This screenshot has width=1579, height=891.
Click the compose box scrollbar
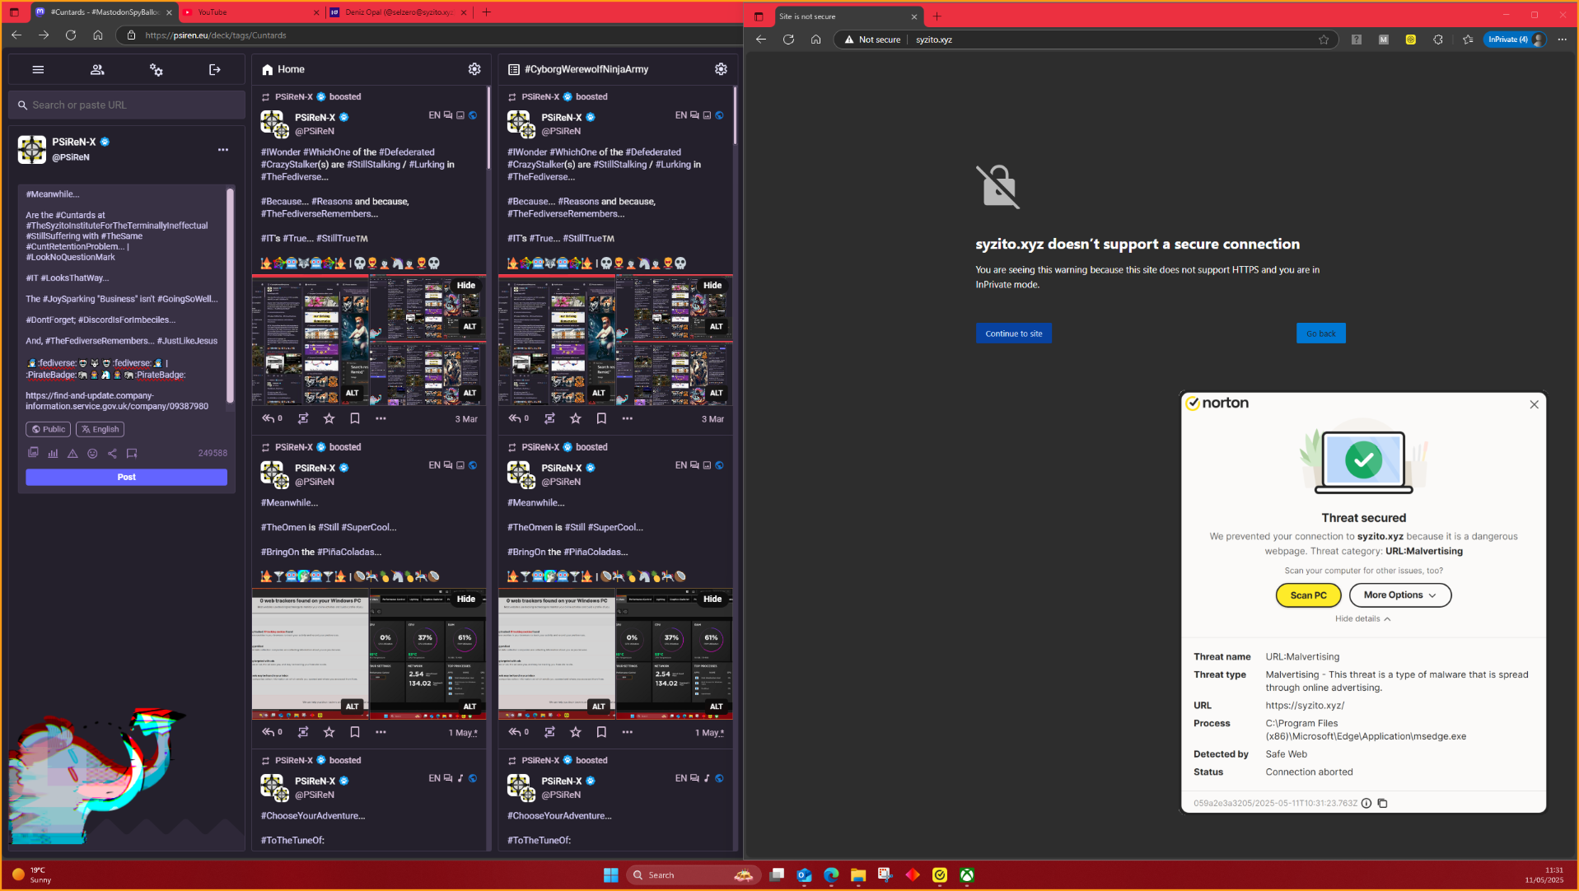[230, 296]
